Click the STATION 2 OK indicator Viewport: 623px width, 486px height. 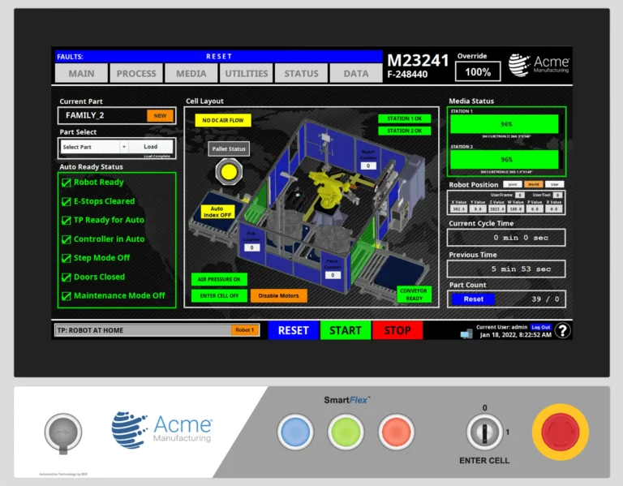[405, 131]
